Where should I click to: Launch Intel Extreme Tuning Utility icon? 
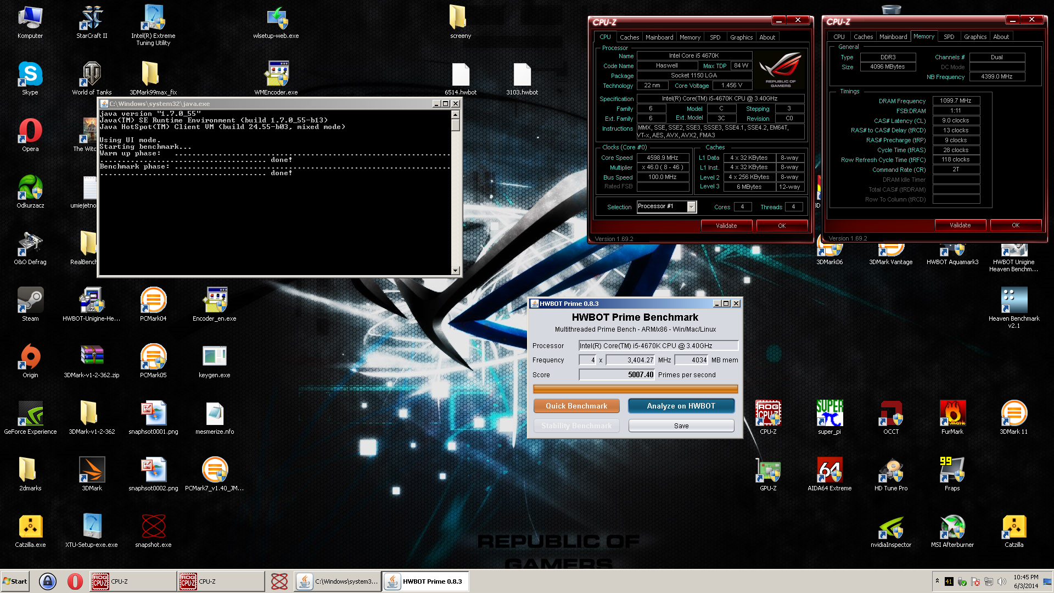point(153,25)
